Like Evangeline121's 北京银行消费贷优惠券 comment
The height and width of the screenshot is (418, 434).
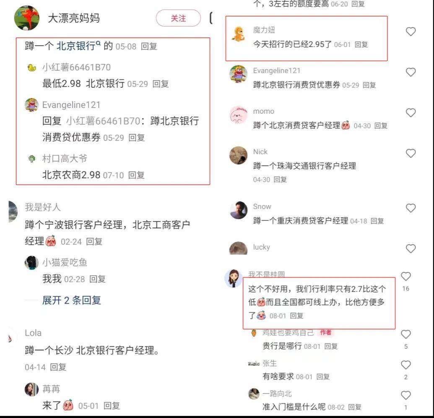pos(411,72)
